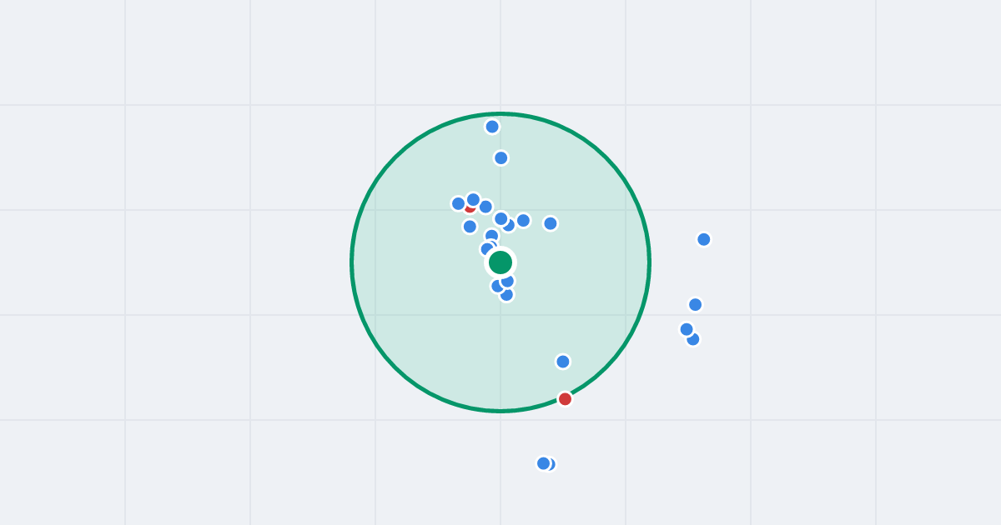1001x525 pixels.
Task: Select the red marker on the circle's edge
Action: (566, 399)
